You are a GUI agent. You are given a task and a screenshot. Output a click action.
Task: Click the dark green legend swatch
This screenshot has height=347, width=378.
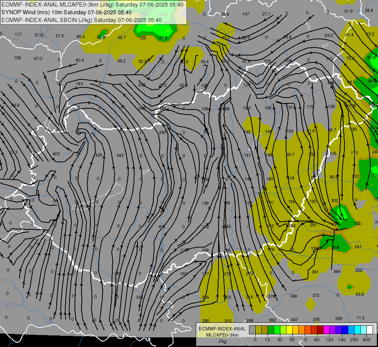pos(271,330)
